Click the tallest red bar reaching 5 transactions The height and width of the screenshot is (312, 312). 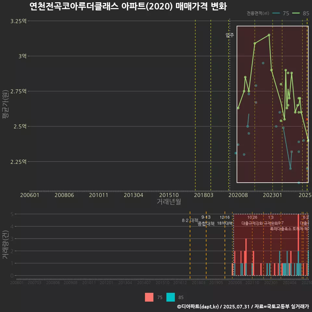click(298, 232)
